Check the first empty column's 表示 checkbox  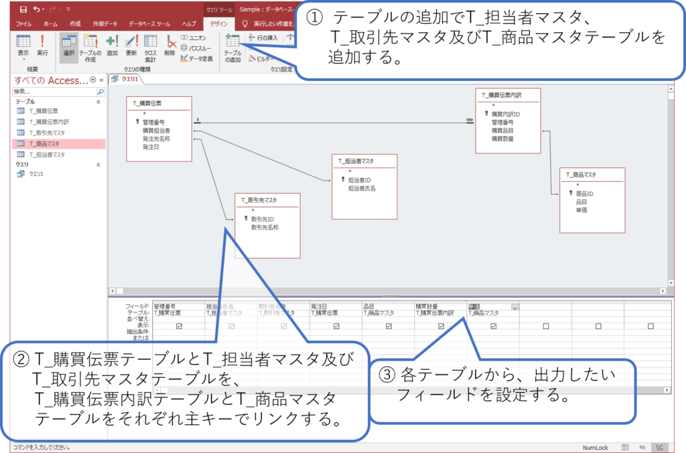coord(545,326)
